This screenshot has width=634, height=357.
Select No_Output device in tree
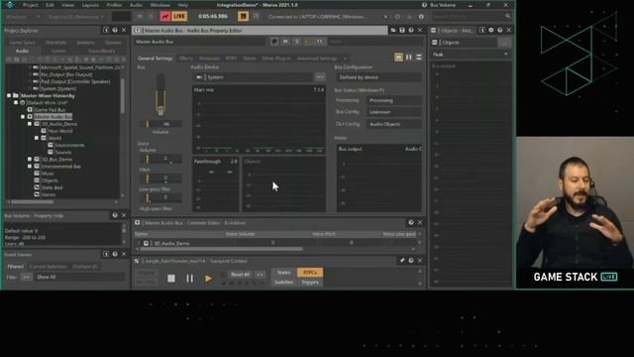point(66,74)
